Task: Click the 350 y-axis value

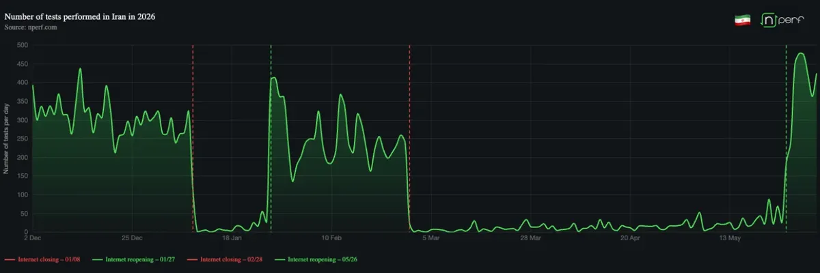Action: point(23,102)
